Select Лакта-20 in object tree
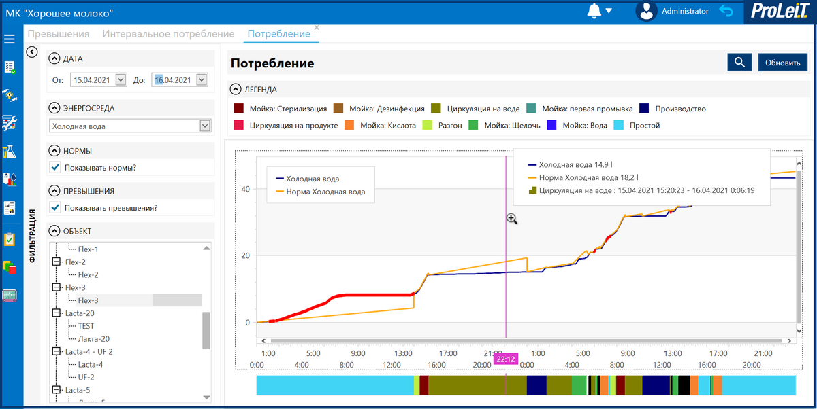Image resolution: width=817 pixels, height=409 pixels. (x=93, y=339)
